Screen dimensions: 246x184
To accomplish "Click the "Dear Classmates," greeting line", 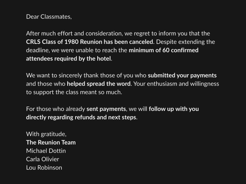I will 49,17.
